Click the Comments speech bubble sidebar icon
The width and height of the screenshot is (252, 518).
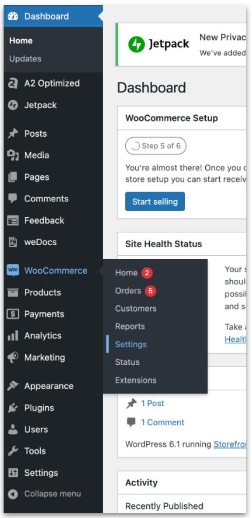click(13, 199)
